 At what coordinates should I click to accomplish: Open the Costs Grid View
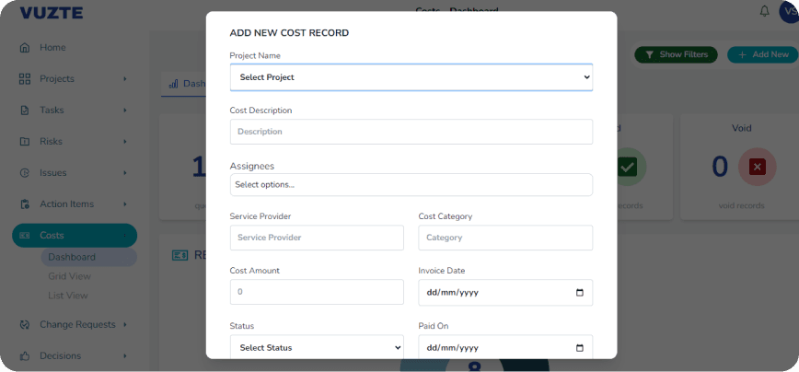[69, 276]
